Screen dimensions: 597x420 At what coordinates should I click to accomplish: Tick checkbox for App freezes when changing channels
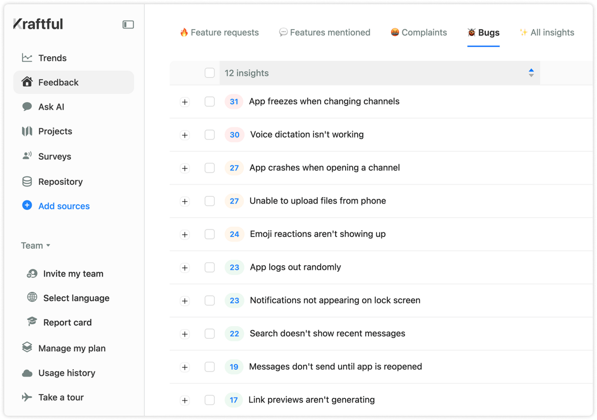[210, 102]
